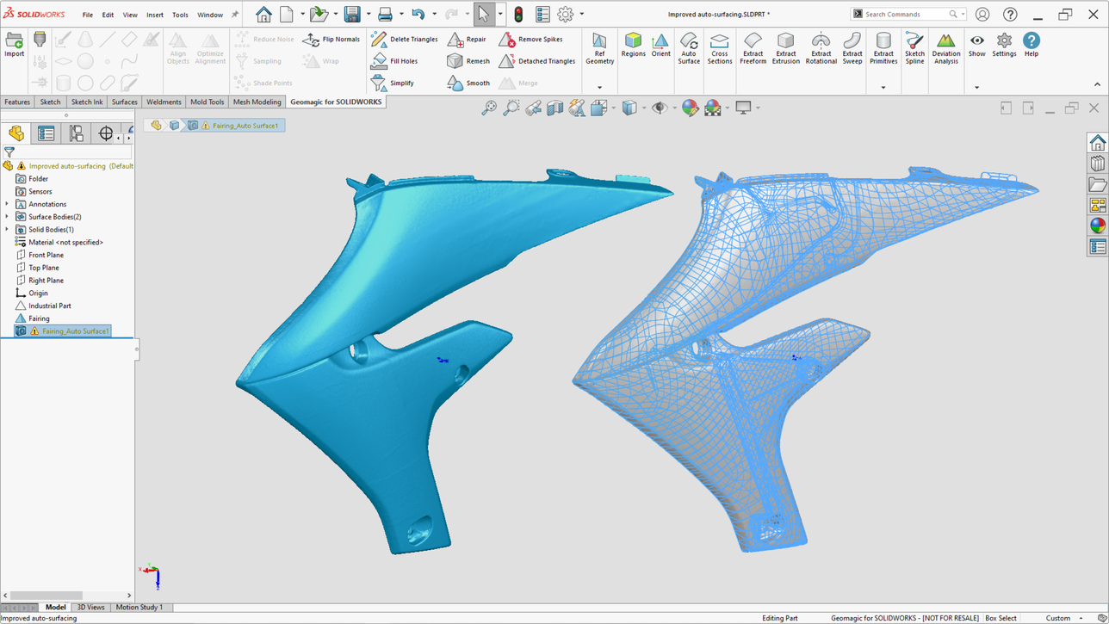Open Appearances task pane tab
The width and height of the screenshot is (1109, 624).
pyautogui.click(x=1097, y=226)
